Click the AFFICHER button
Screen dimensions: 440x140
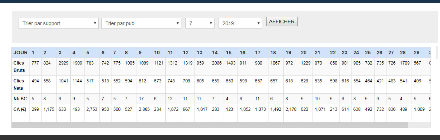(282, 22)
